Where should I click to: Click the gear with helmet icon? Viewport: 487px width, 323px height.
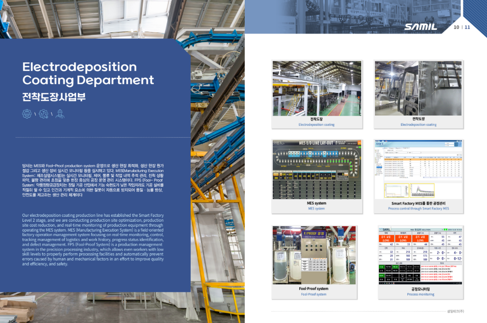click(27, 114)
